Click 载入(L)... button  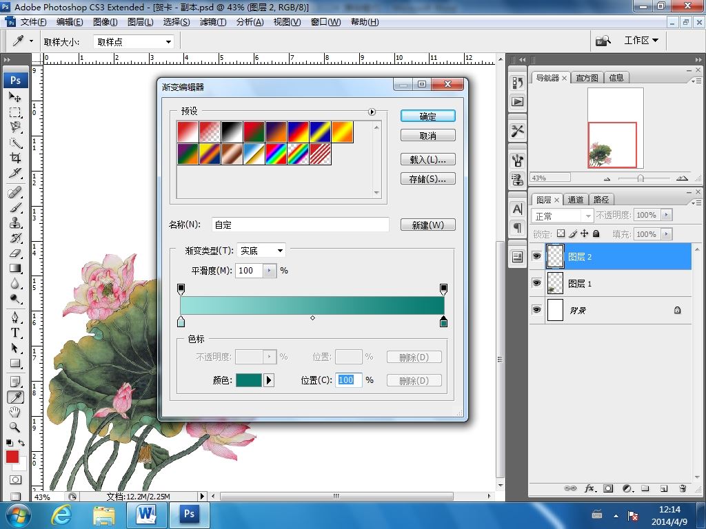click(427, 159)
